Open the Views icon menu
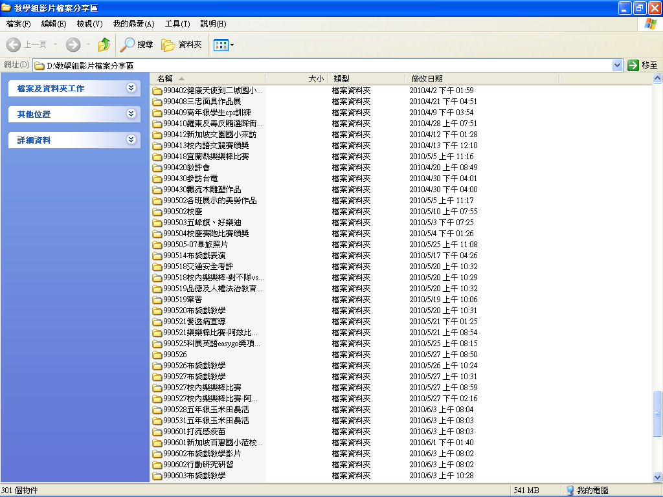 (223, 45)
